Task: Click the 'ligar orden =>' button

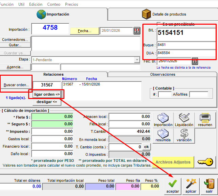Action: 47,94
